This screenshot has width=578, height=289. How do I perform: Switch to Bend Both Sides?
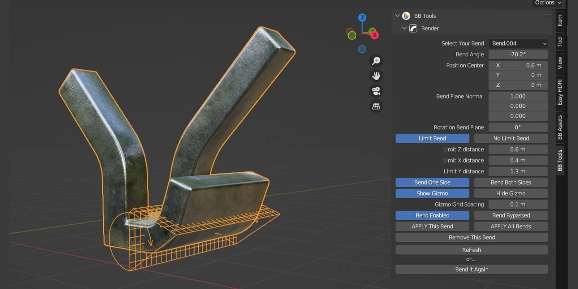click(x=510, y=182)
